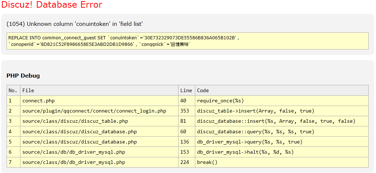
Task: Click the "PHP Debug" section heading
Action: click(x=23, y=76)
